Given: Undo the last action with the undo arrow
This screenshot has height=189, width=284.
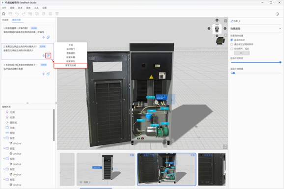Looking at the screenshot, I should click(17, 14).
